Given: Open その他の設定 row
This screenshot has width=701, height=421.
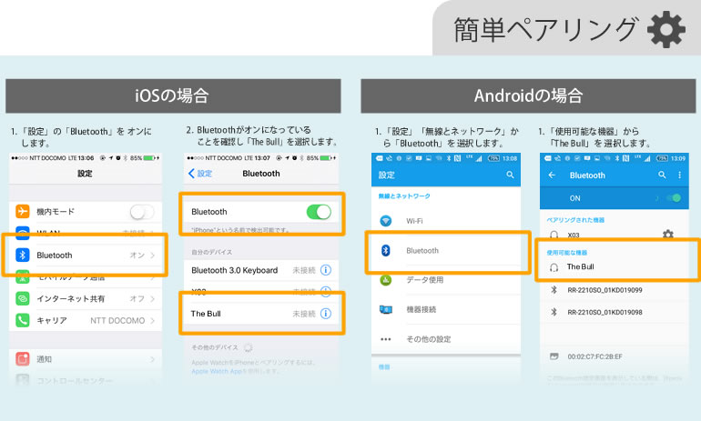Looking at the screenshot, I should click(x=446, y=339).
